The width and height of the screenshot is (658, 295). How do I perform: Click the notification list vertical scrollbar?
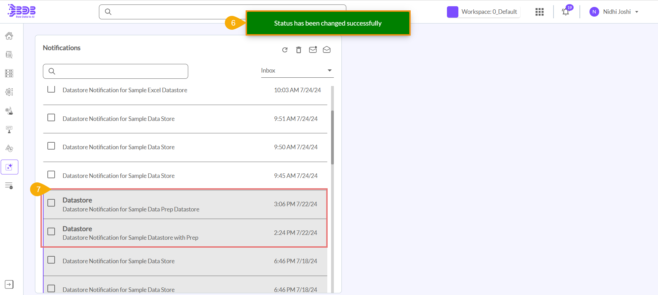pos(332,137)
